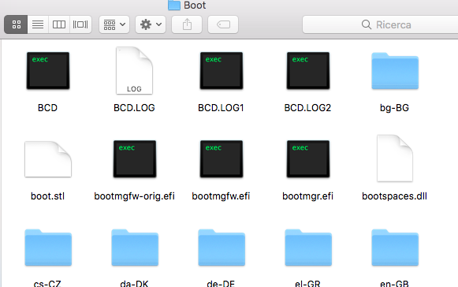The width and height of the screenshot is (458, 287).
Task: Select the de-DE folder icon
Action: pyautogui.click(x=222, y=248)
